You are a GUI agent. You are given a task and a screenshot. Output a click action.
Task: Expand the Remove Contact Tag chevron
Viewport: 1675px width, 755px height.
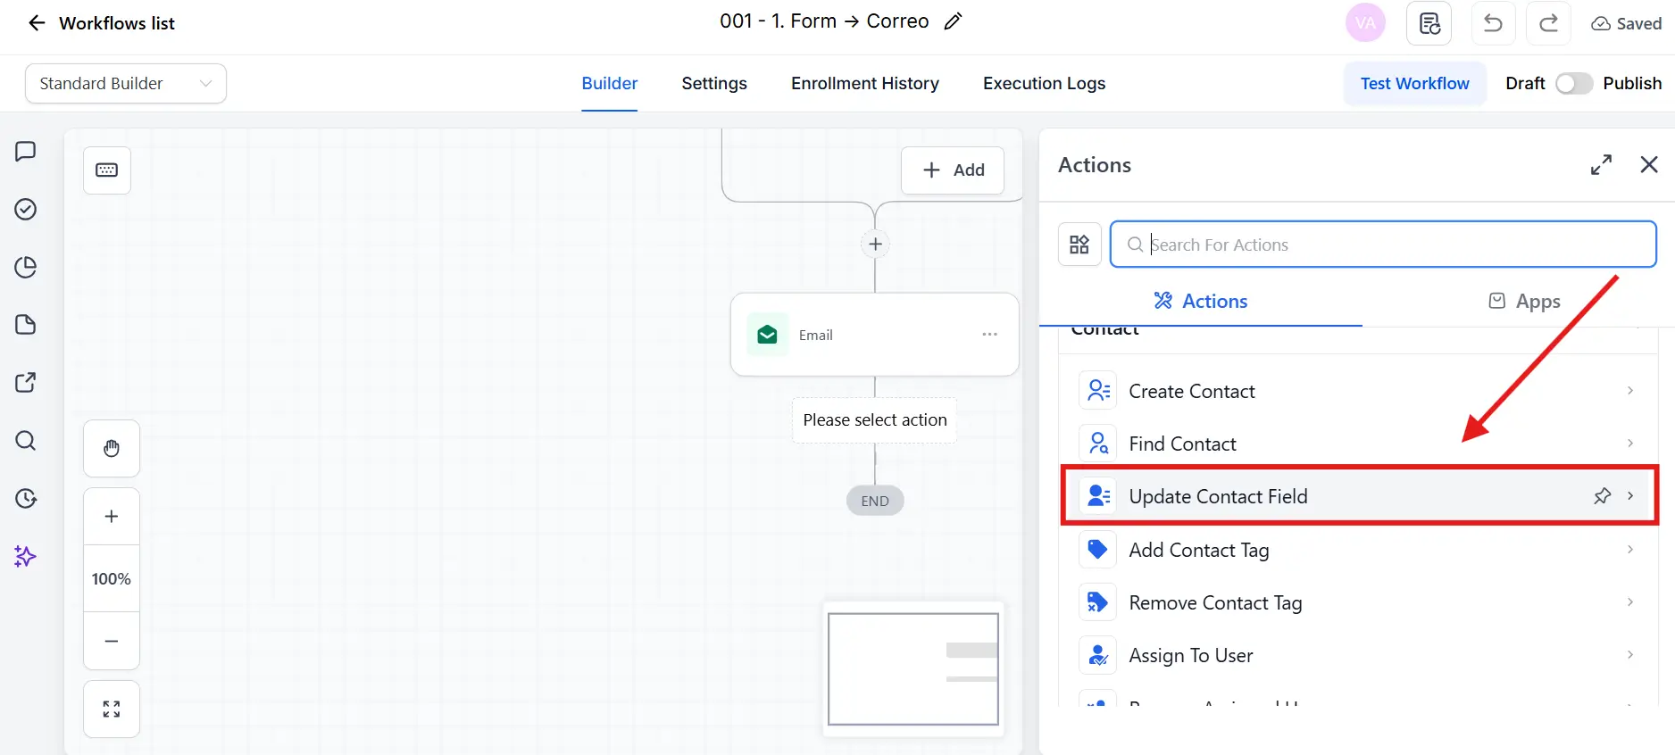coord(1630,602)
